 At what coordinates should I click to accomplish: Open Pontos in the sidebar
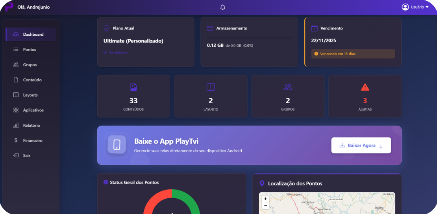point(30,49)
